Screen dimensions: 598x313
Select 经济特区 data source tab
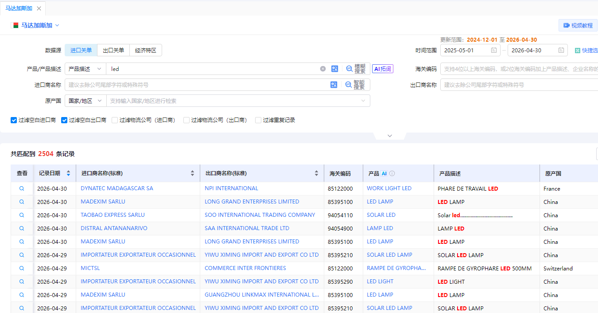pos(146,50)
